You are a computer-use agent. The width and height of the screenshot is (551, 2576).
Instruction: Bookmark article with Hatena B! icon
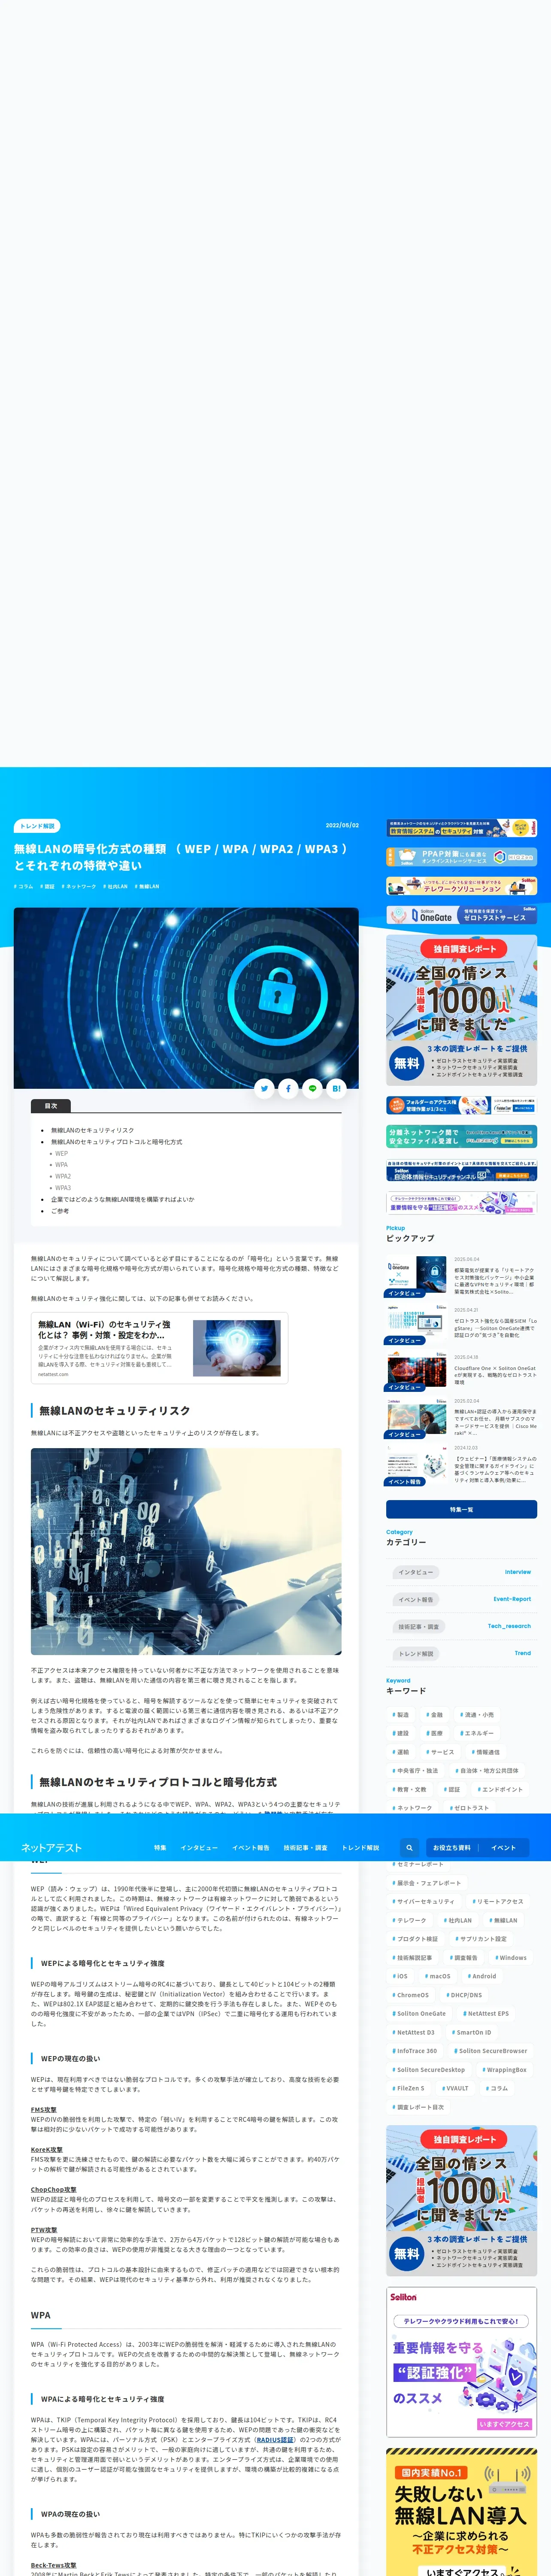click(336, 1088)
